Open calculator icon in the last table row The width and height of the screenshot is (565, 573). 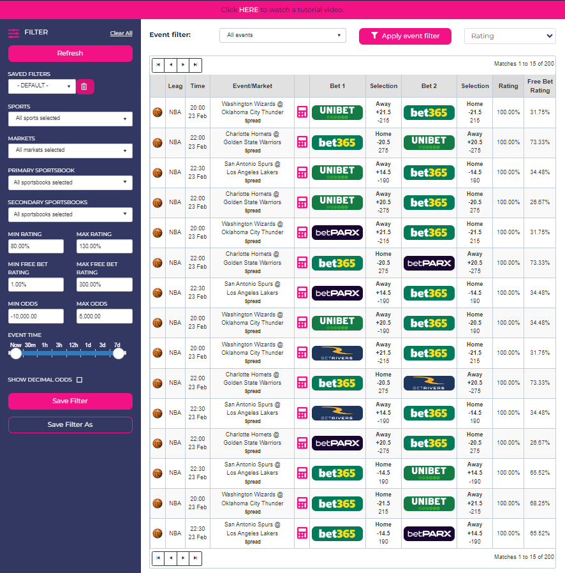point(302,533)
